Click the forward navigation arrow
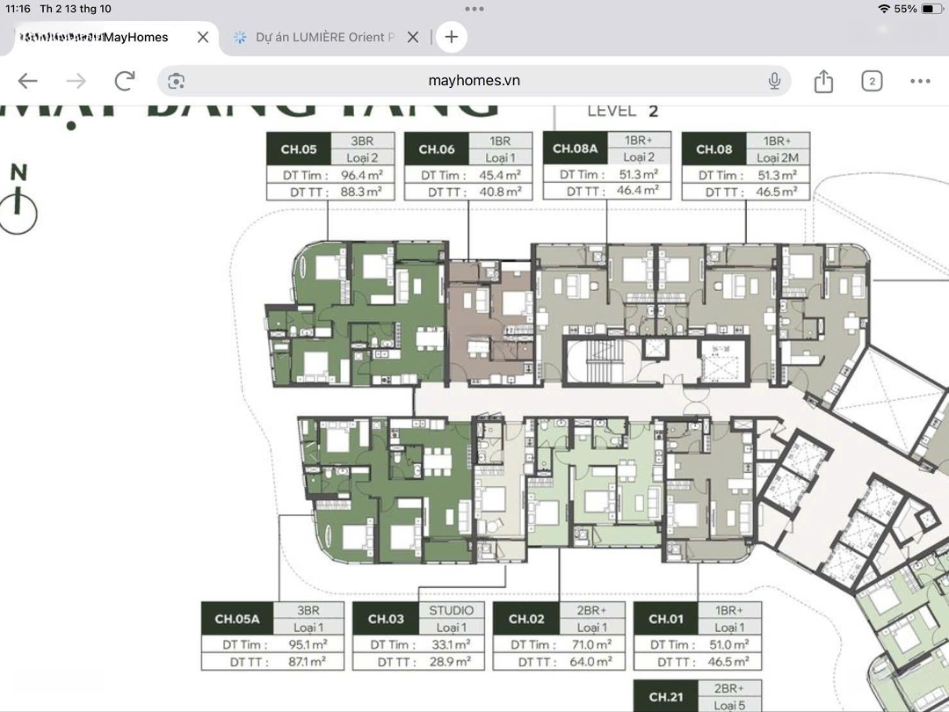 tap(76, 81)
